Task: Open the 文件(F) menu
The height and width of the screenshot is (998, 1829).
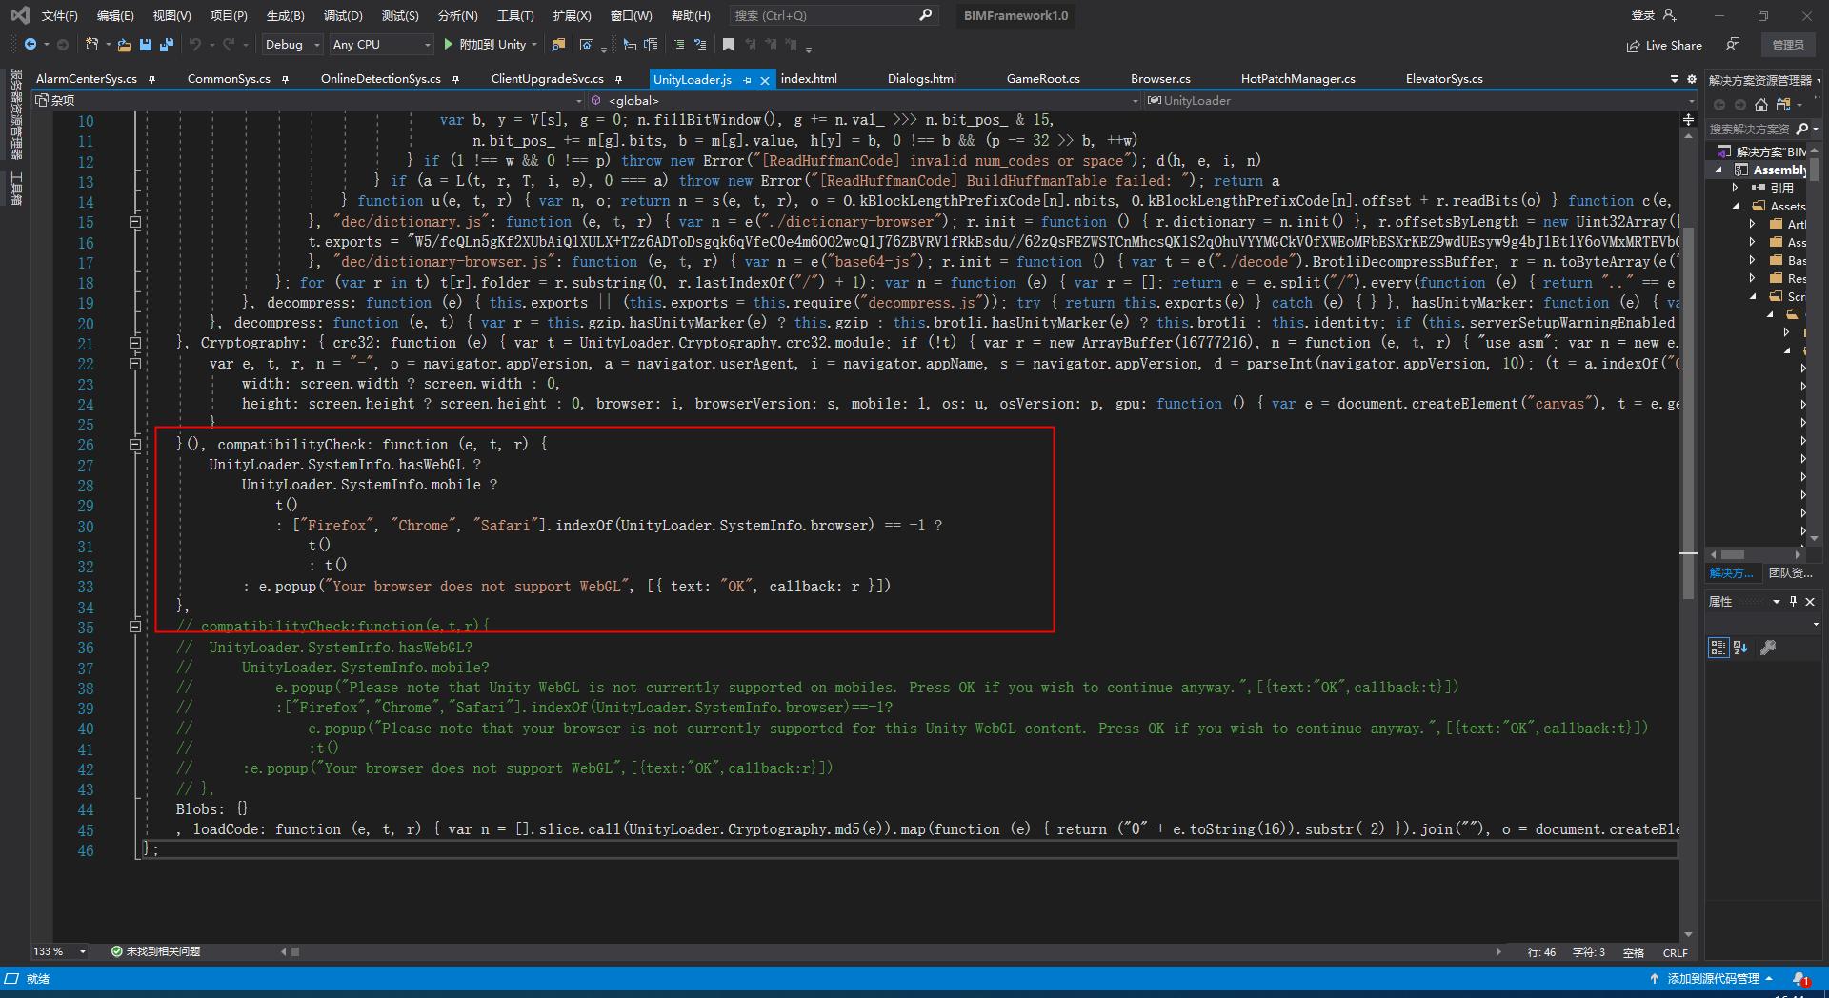Action: point(59,15)
